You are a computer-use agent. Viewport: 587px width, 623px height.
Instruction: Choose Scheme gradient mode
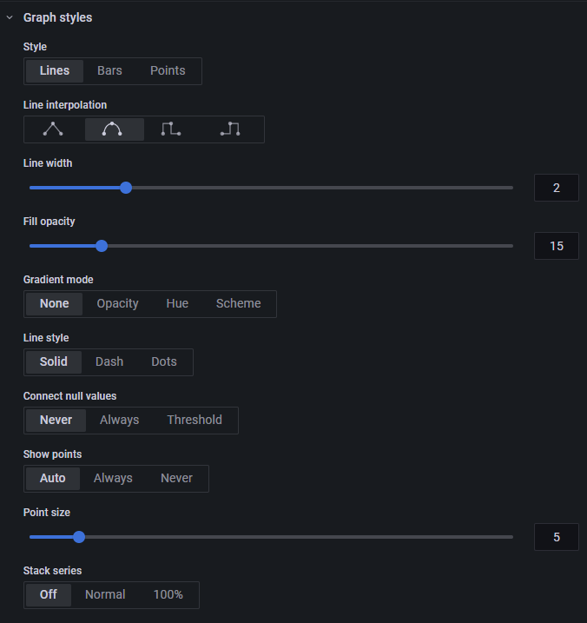click(238, 304)
